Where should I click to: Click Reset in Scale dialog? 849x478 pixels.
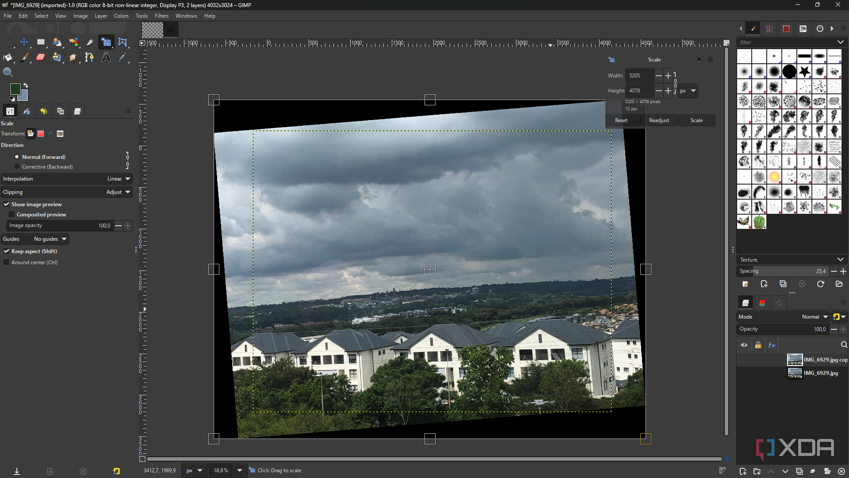tap(621, 120)
